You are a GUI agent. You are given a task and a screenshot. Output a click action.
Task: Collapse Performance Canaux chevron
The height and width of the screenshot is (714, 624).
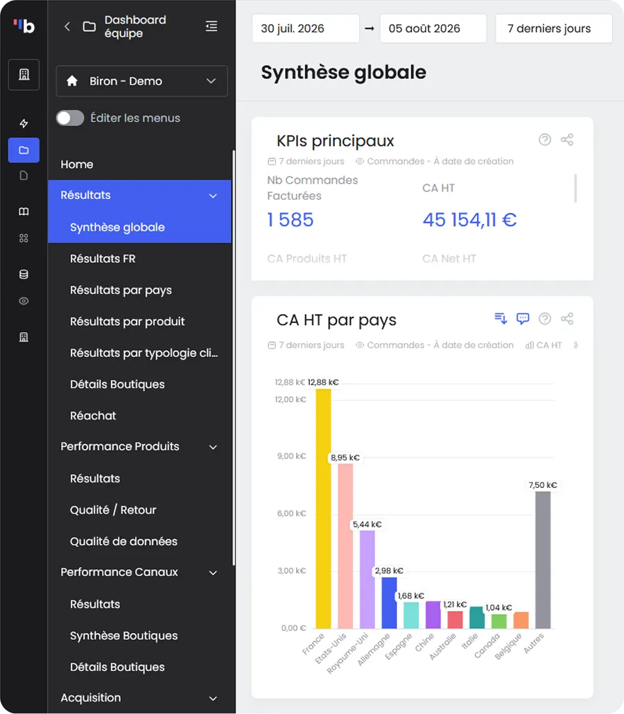(x=213, y=573)
